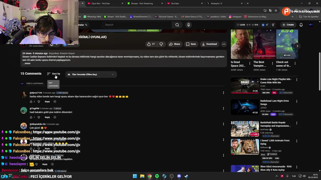The image size is (321, 180).
Task: Open a new browser tab
Action: 248,3
